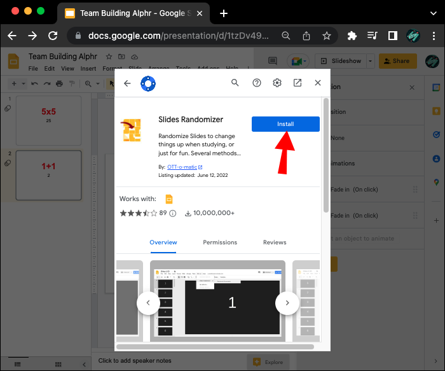Image resolution: width=445 pixels, height=371 pixels.
Task: Click the yellow Share button
Action: pos(397,61)
